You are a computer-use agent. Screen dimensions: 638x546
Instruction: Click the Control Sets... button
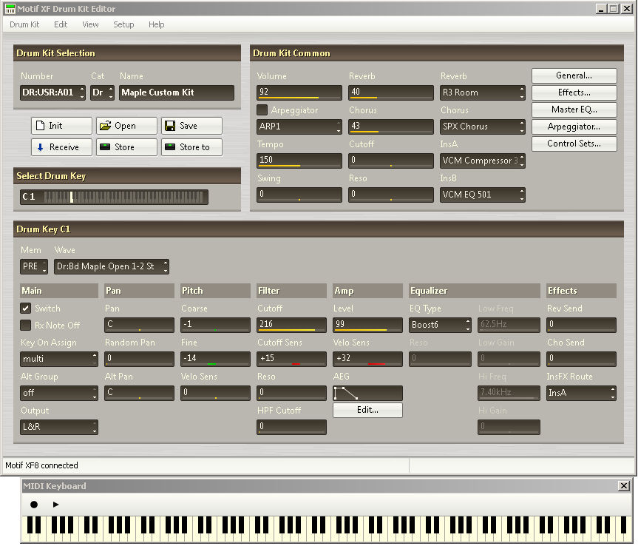[x=574, y=144]
